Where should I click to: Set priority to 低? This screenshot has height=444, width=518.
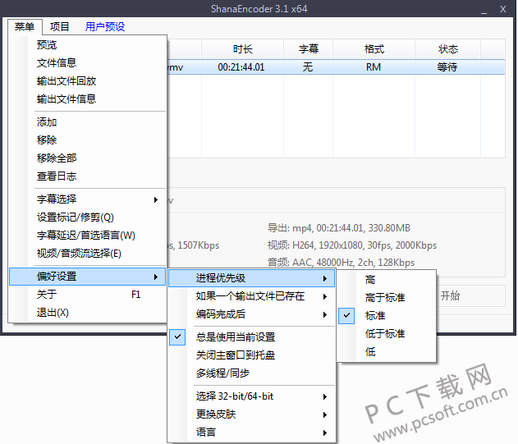click(x=387, y=352)
